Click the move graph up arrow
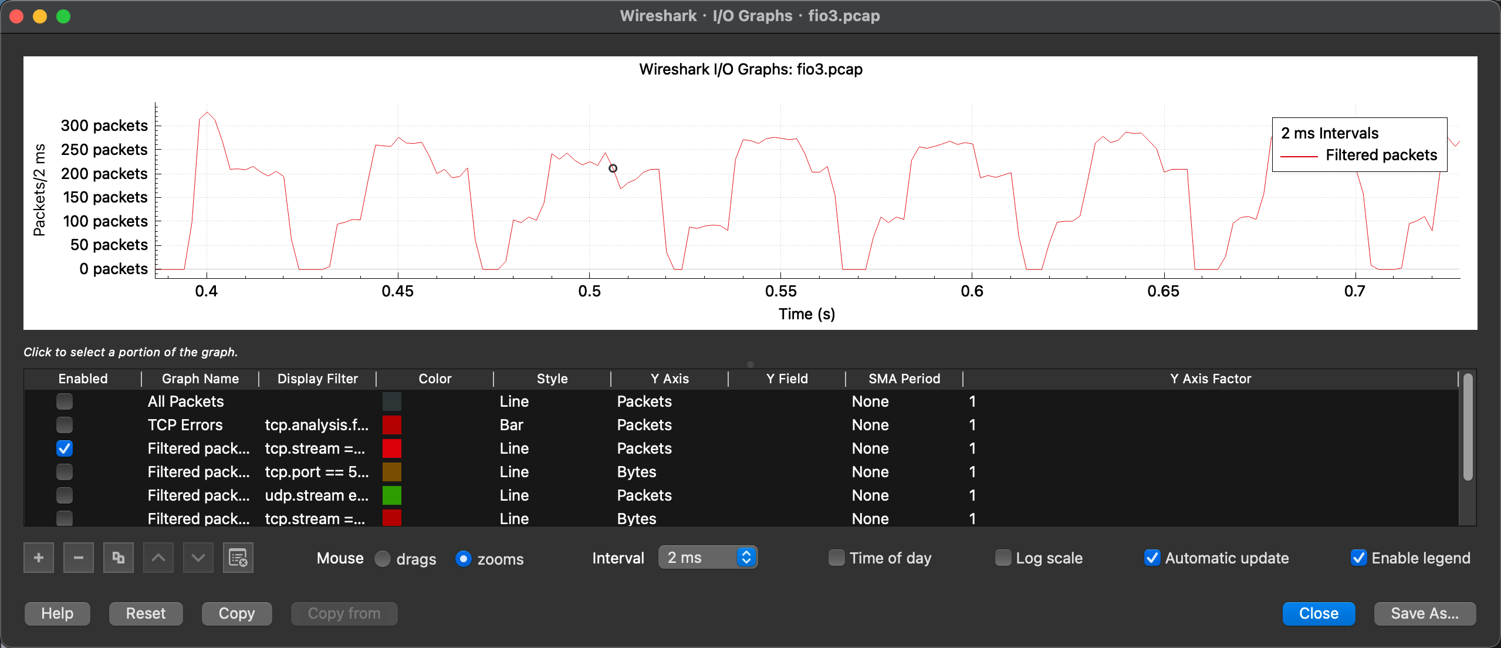The image size is (1501, 648). tap(158, 558)
